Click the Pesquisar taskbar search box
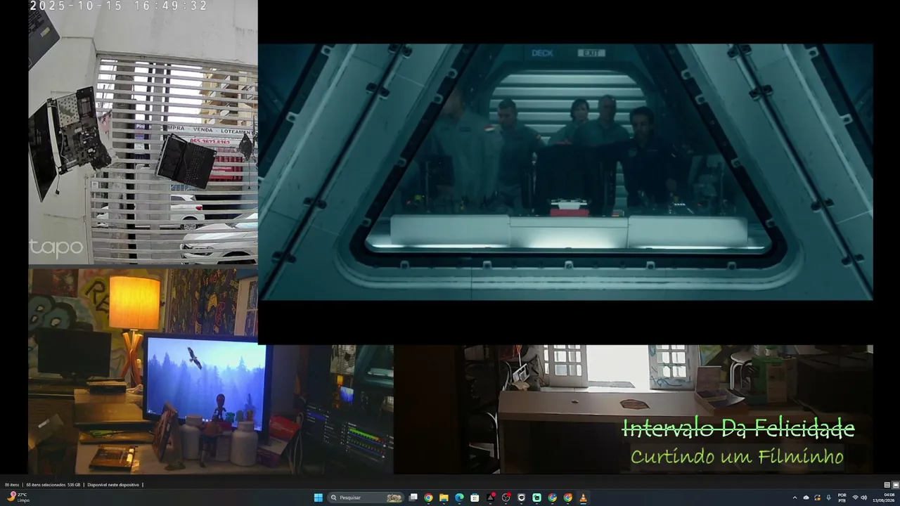900x506 pixels. pos(366,498)
